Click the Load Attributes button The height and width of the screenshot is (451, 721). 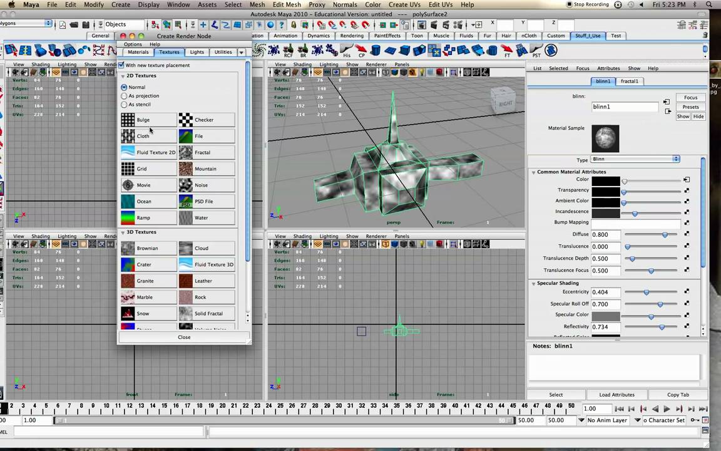click(x=616, y=395)
